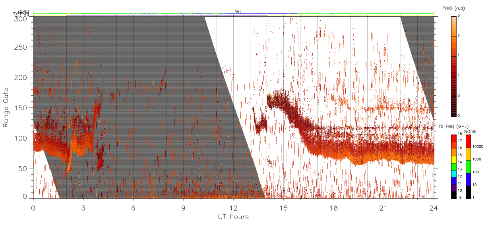Viewport: 488px width, 225px height.
Task: Click the '15' tick on UT hours axis
Action: click(283, 208)
